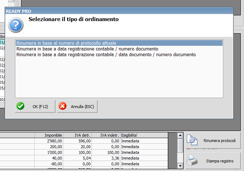Select the -80,00 Imponibile cell

49,164
